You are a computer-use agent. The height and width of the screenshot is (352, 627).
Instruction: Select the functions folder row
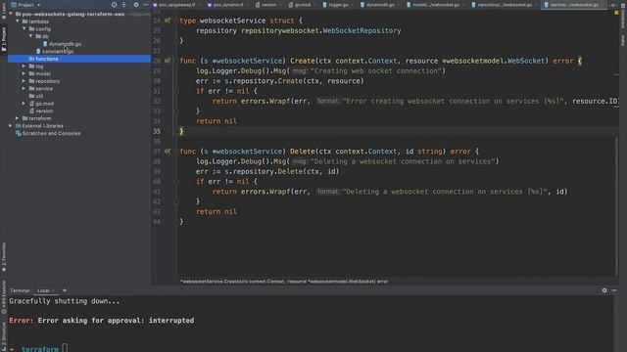pos(79,59)
